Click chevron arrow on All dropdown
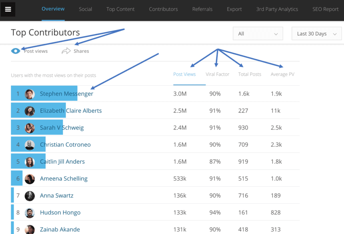The width and height of the screenshot is (344, 234). (276, 34)
